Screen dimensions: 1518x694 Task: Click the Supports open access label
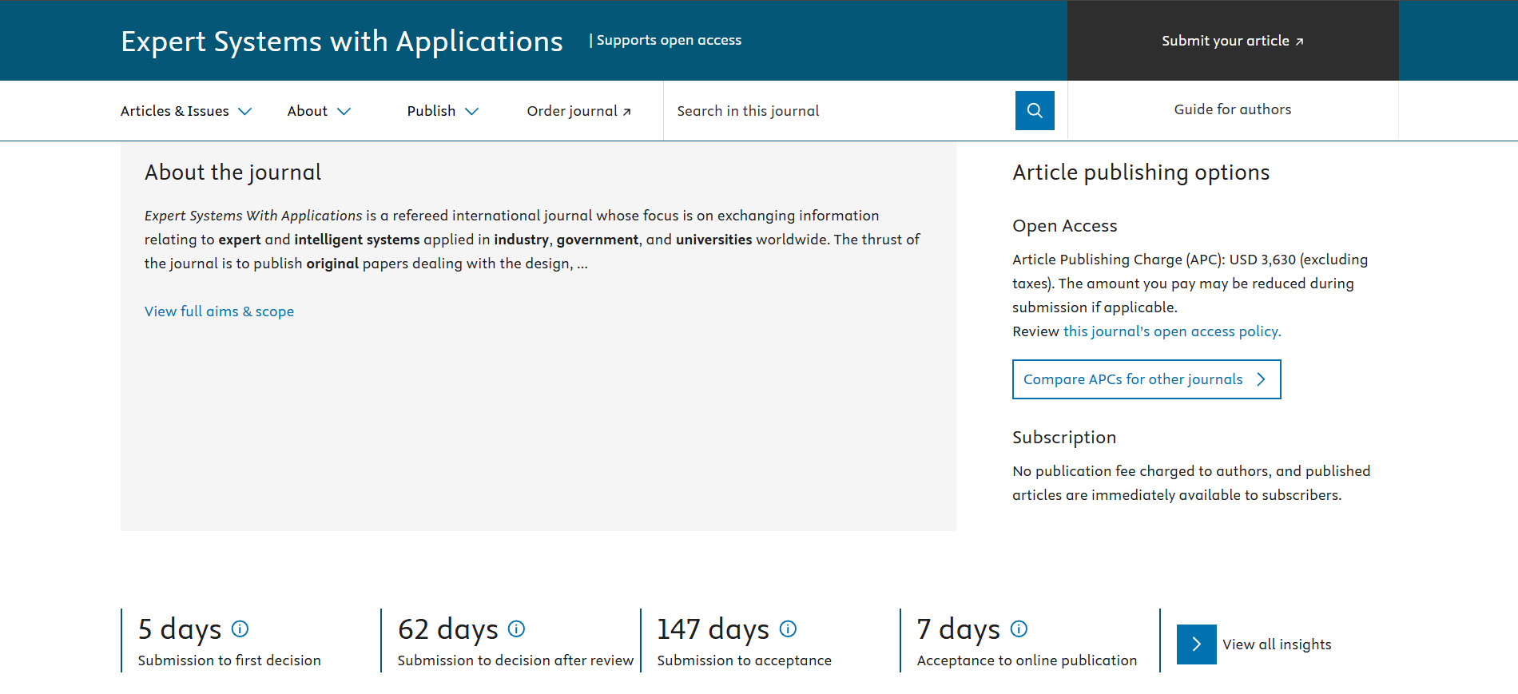pyautogui.click(x=669, y=40)
